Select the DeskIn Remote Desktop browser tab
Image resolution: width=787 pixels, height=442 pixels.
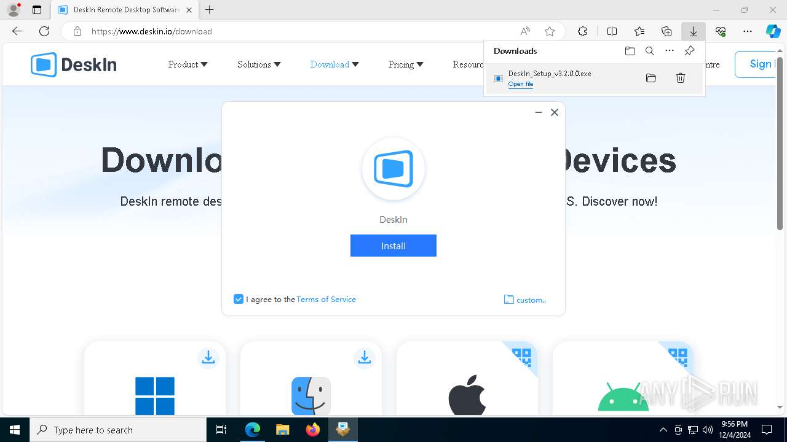click(124, 10)
